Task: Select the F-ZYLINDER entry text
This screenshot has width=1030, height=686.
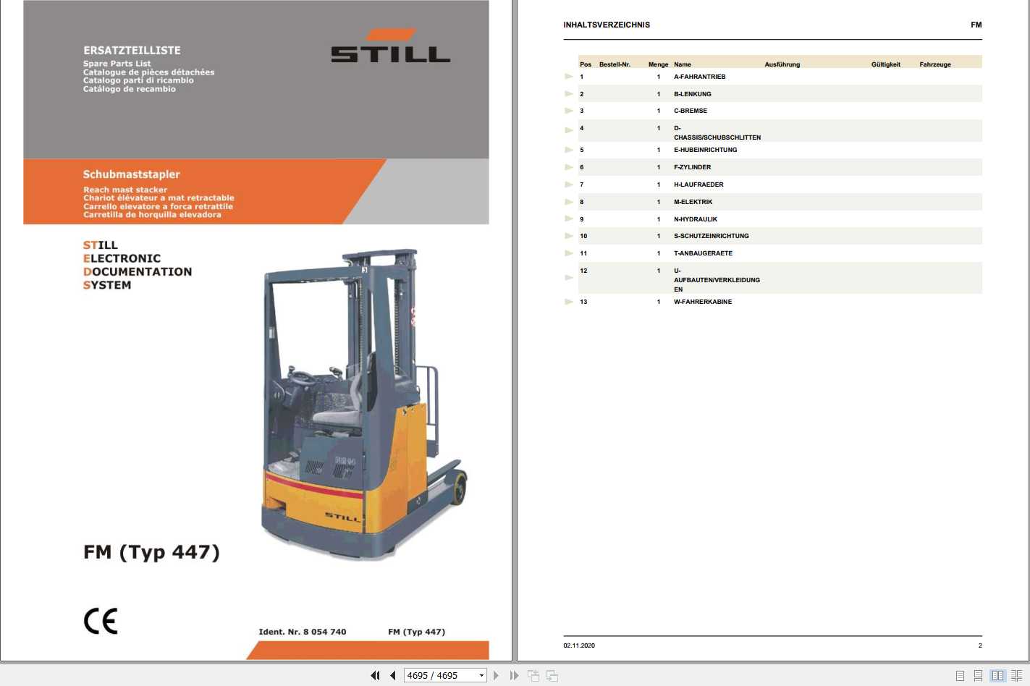Action: click(692, 167)
